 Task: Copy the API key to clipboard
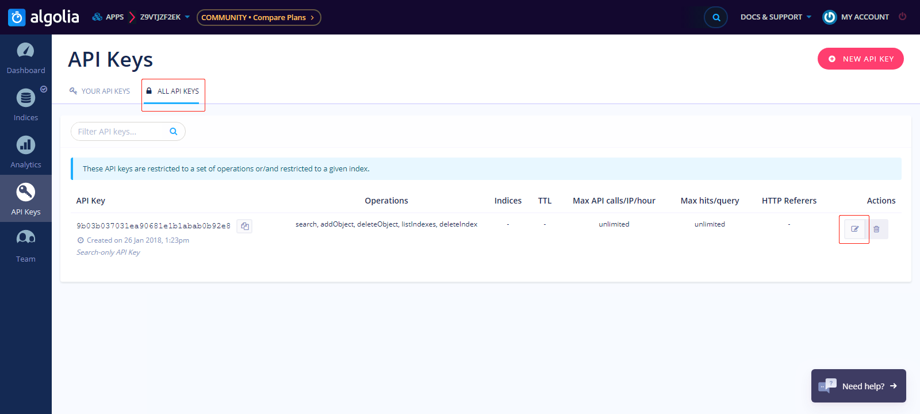(x=245, y=226)
